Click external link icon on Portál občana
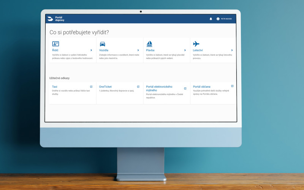The width and height of the screenshot is (304, 190). click(232, 86)
